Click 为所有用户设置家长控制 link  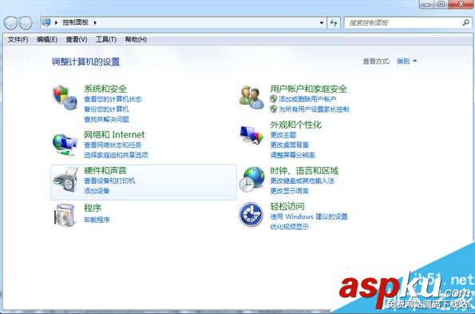[314, 109]
